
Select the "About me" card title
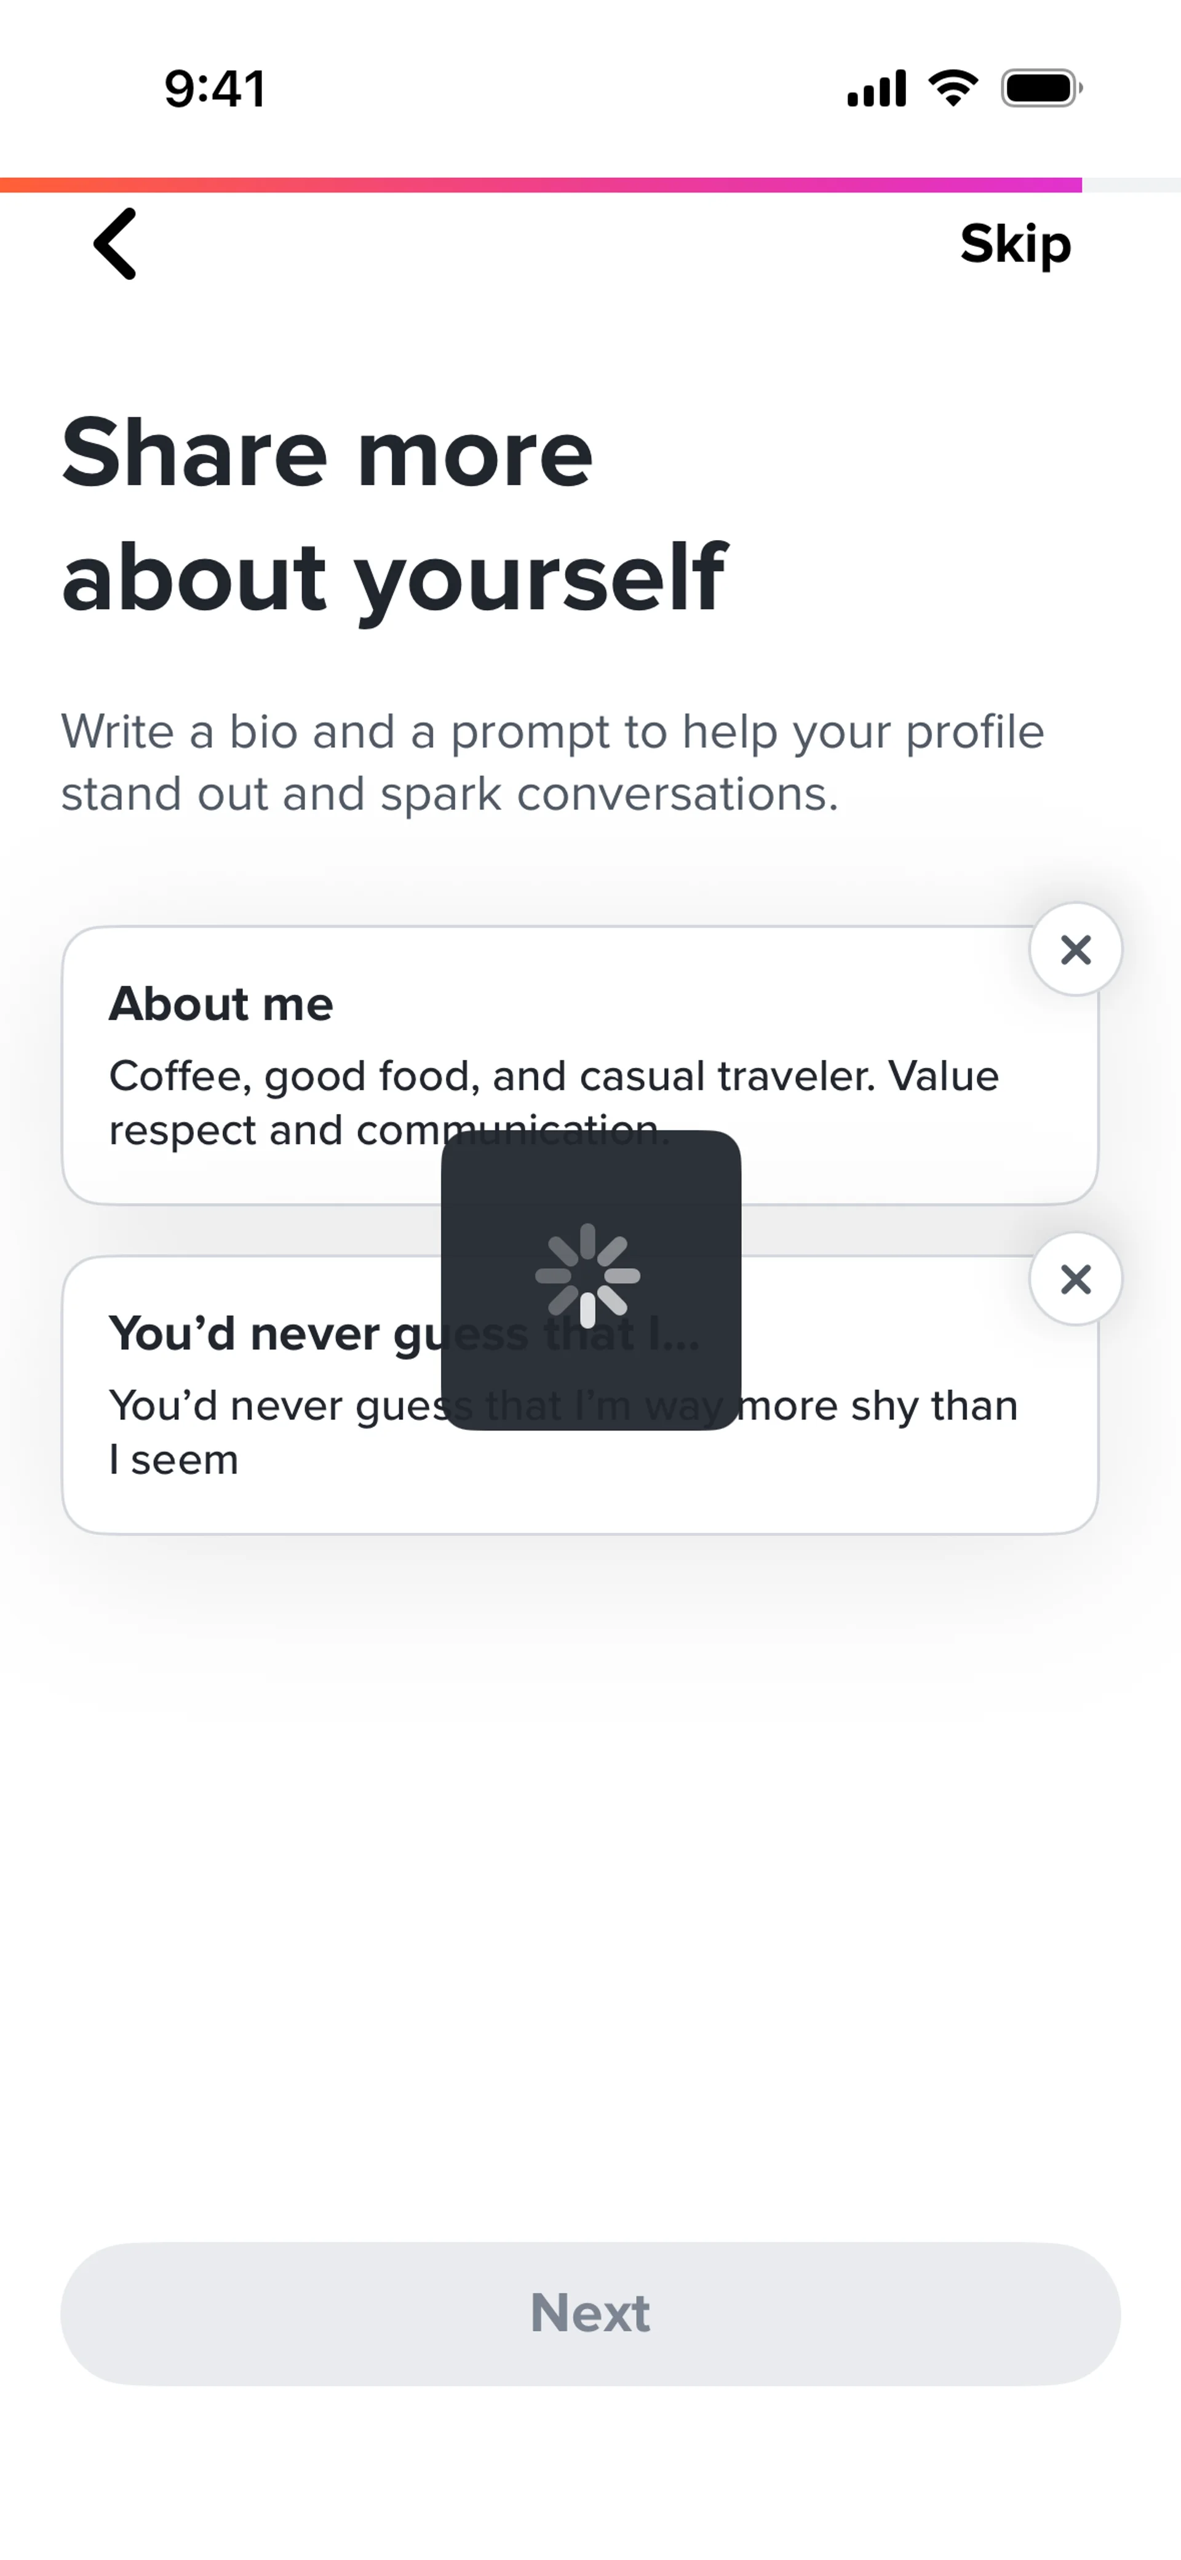click(x=221, y=1004)
